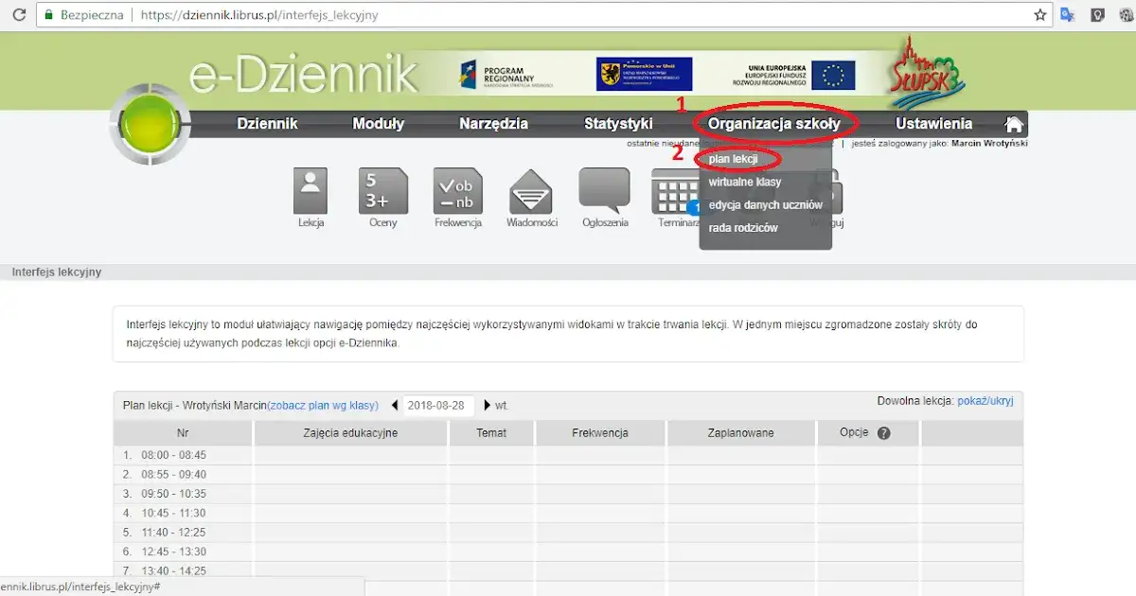The image size is (1136, 596).
Task: Open the Ogłoszenia announcements icon
Action: pos(604,189)
